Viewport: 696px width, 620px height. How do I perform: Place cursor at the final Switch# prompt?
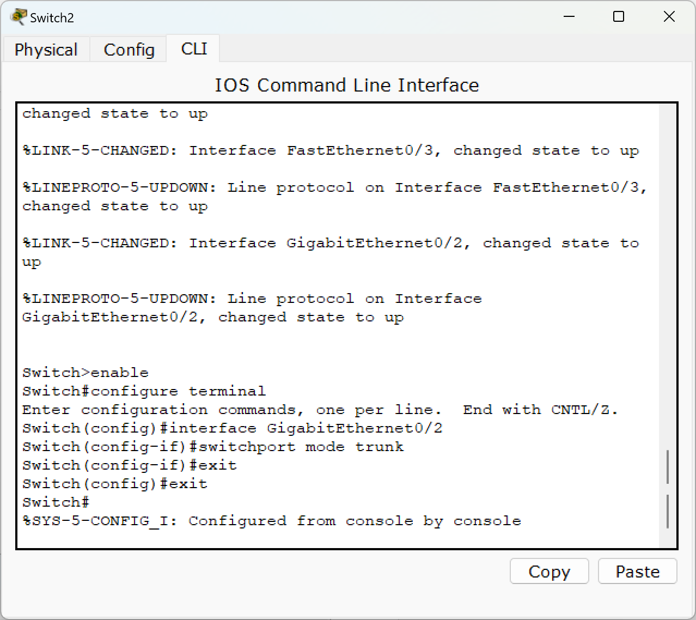[56, 502]
